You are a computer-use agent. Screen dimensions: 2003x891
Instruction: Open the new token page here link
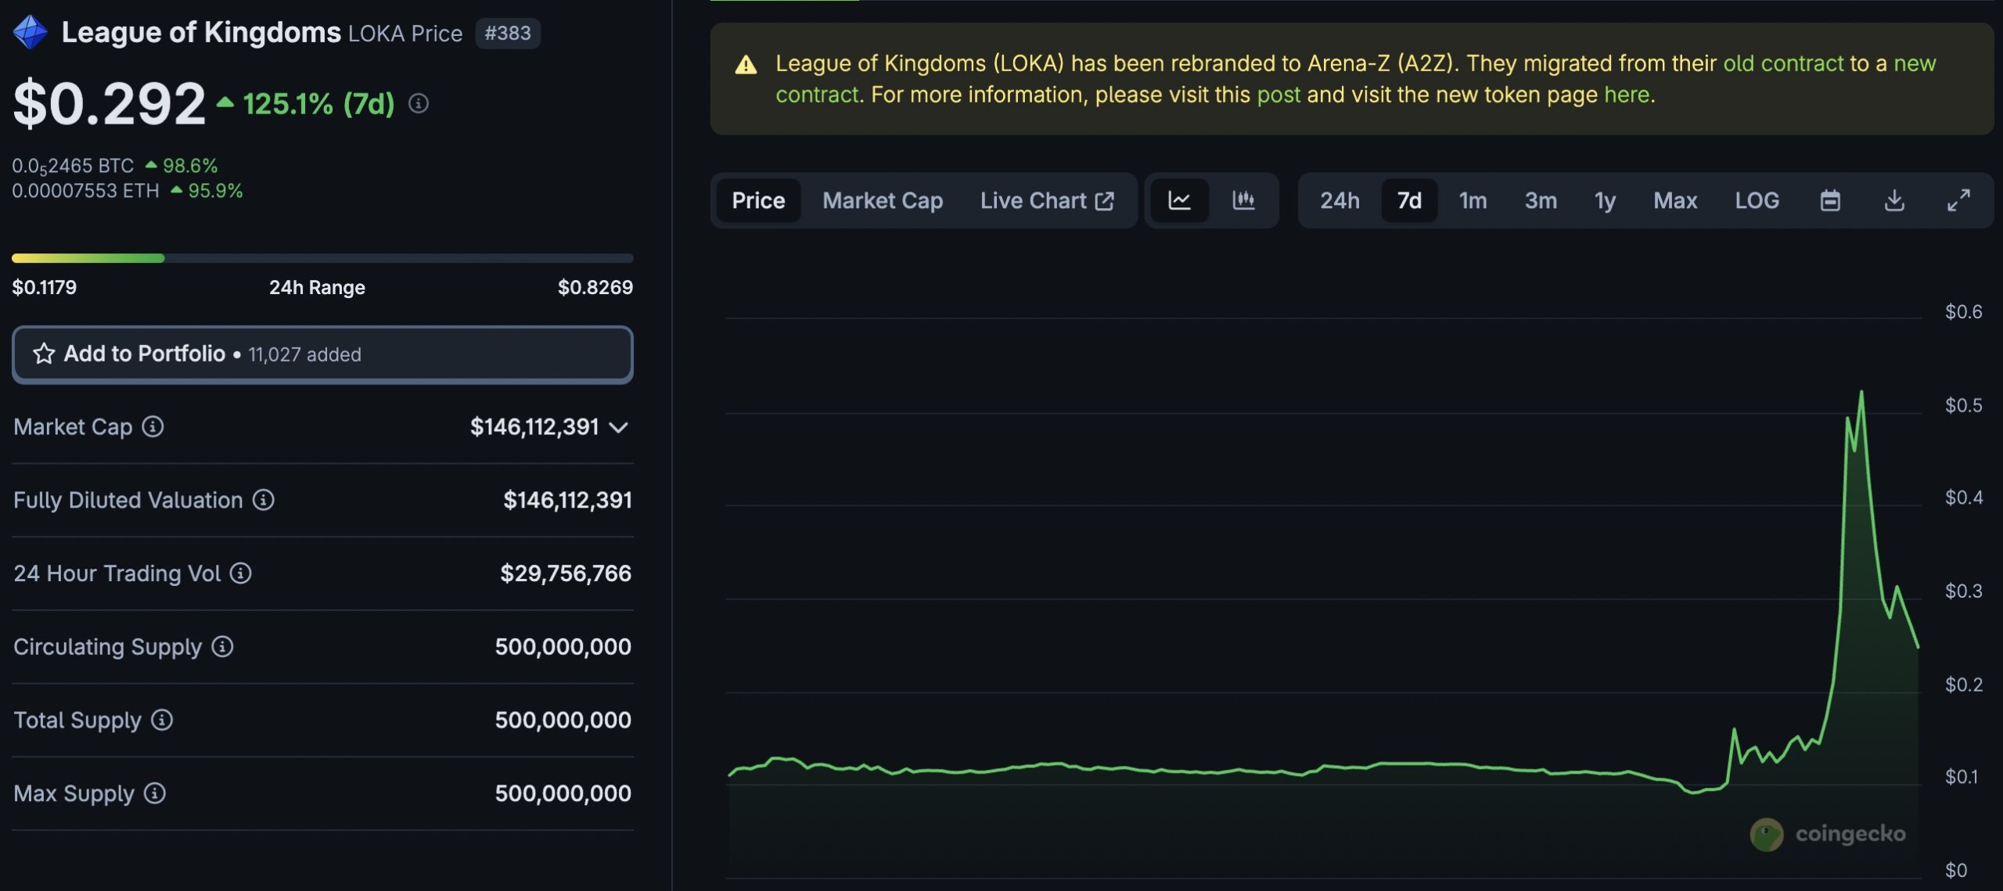1627,95
